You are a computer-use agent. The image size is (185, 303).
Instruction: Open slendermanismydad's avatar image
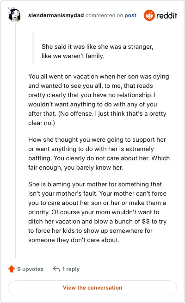[x=14, y=15]
